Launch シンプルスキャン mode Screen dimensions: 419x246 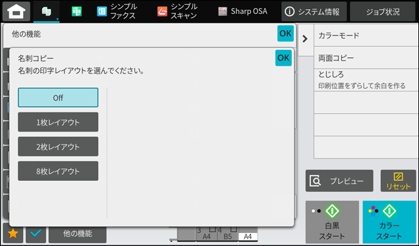(177, 11)
